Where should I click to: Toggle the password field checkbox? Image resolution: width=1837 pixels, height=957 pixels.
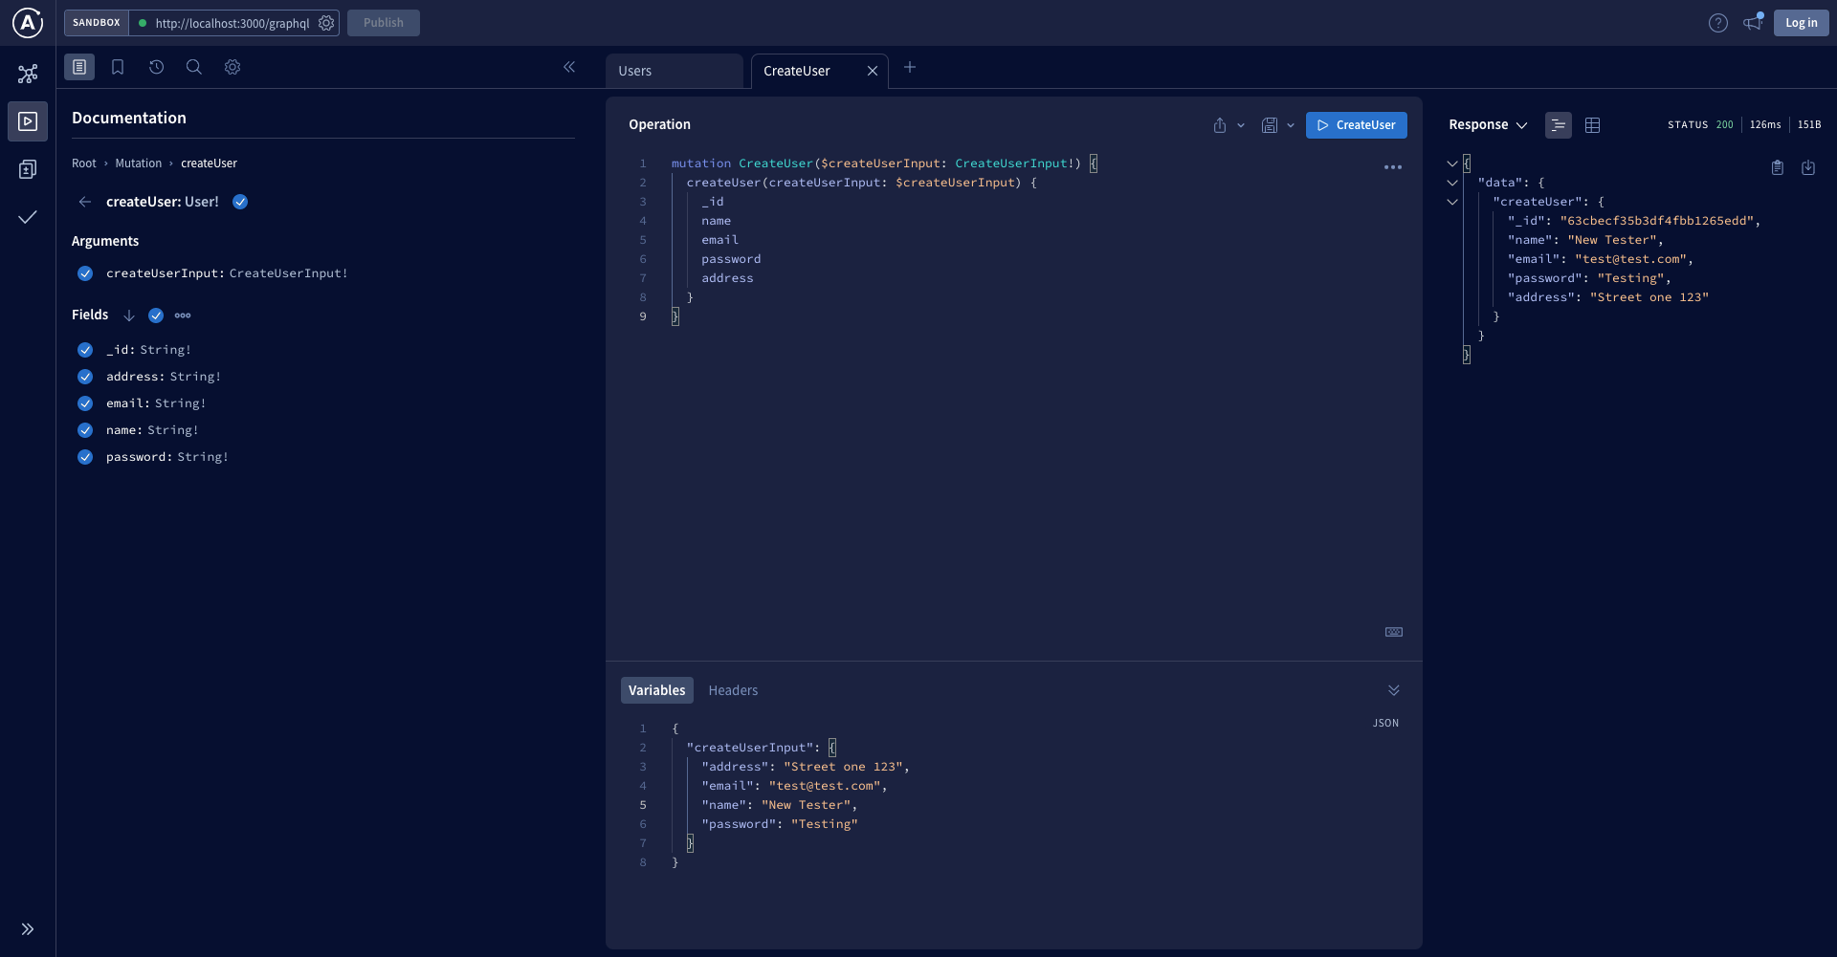tap(85, 457)
